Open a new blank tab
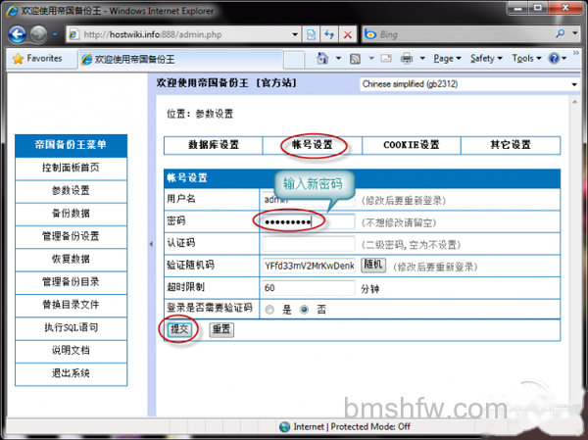 tap(294, 60)
